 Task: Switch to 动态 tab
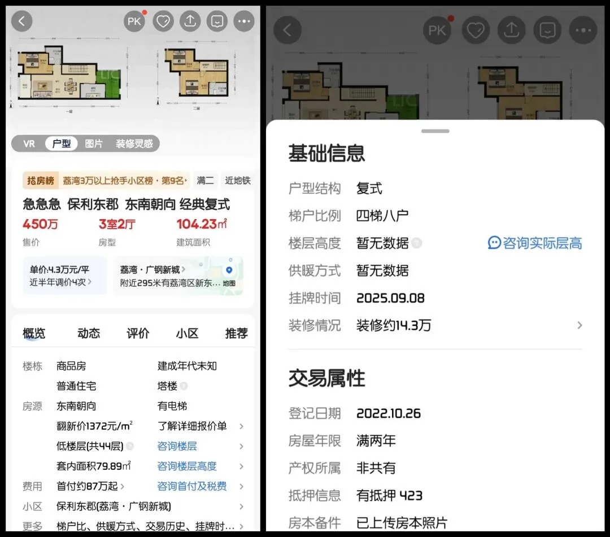tap(89, 333)
